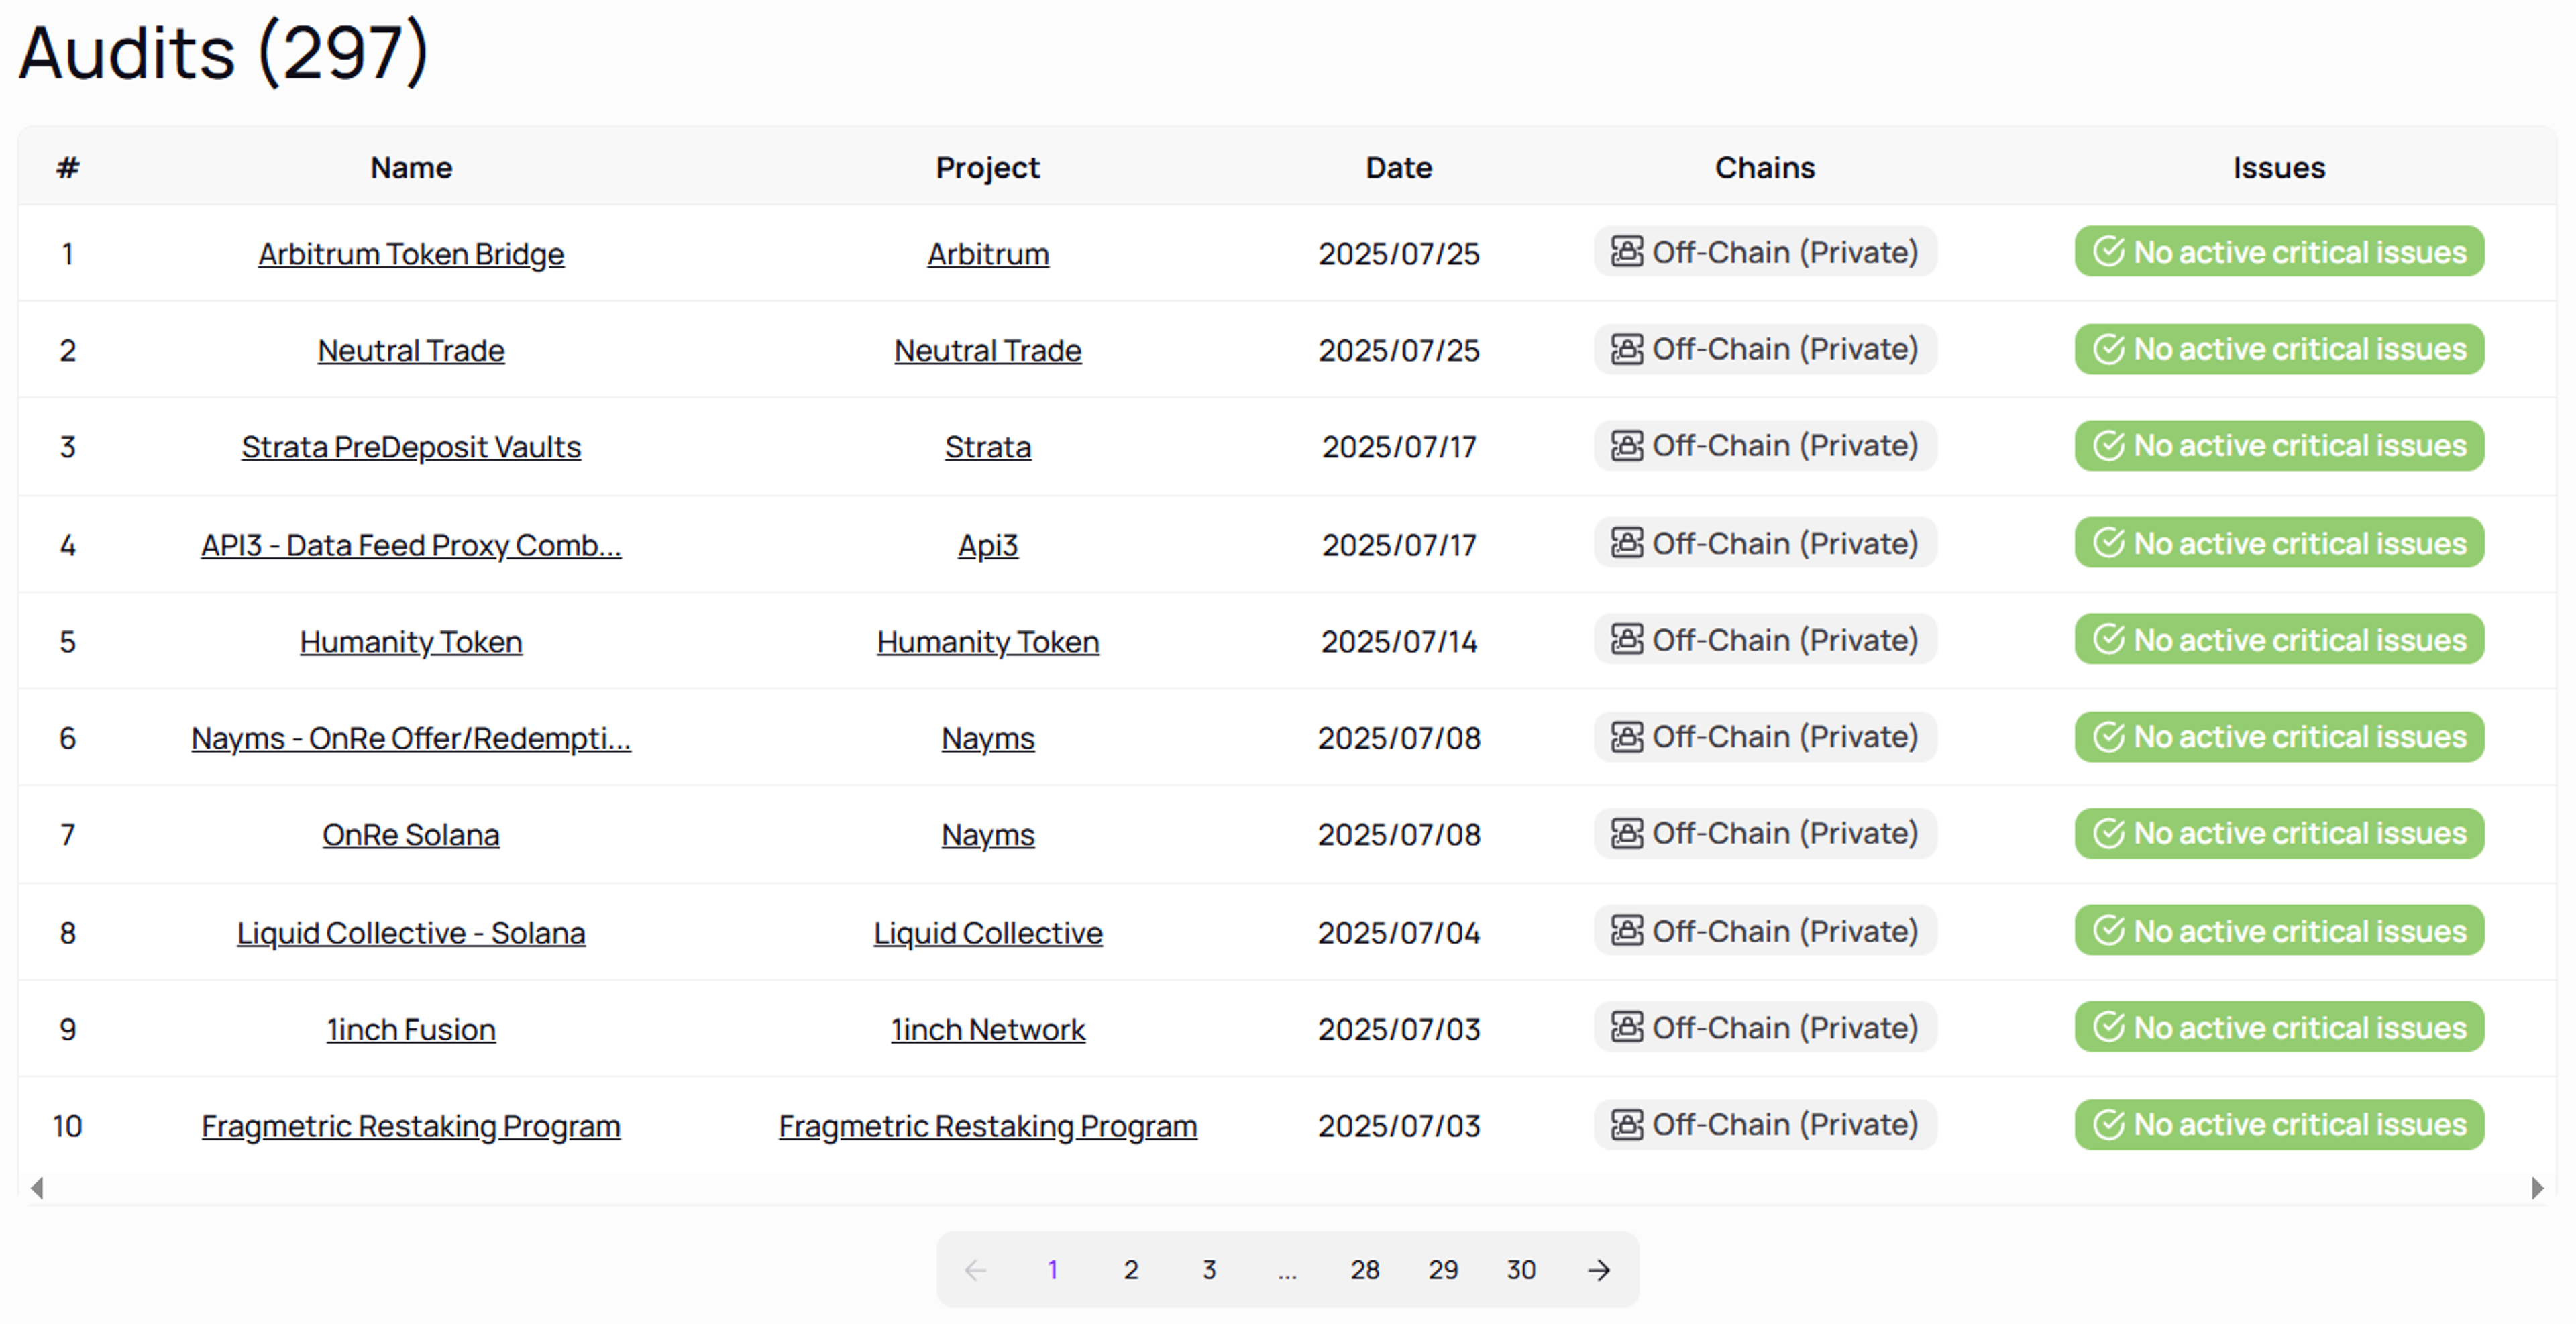This screenshot has width=2576, height=1324.
Task: Select the Naams - OnRe Offer/Redemption audit link
Action: tap(411, 738)
